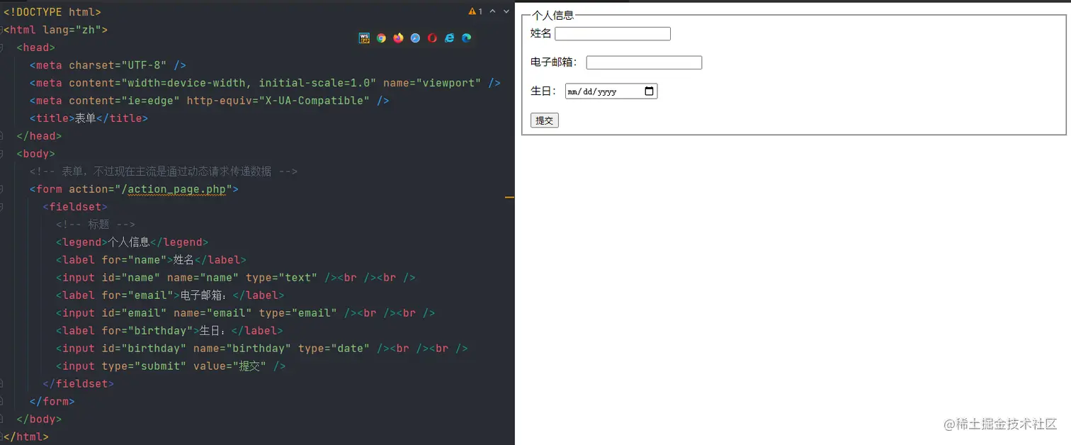Focus the 电子邮箱 input field
Screen dimensions: 1071x445
[x=644, y=63]
